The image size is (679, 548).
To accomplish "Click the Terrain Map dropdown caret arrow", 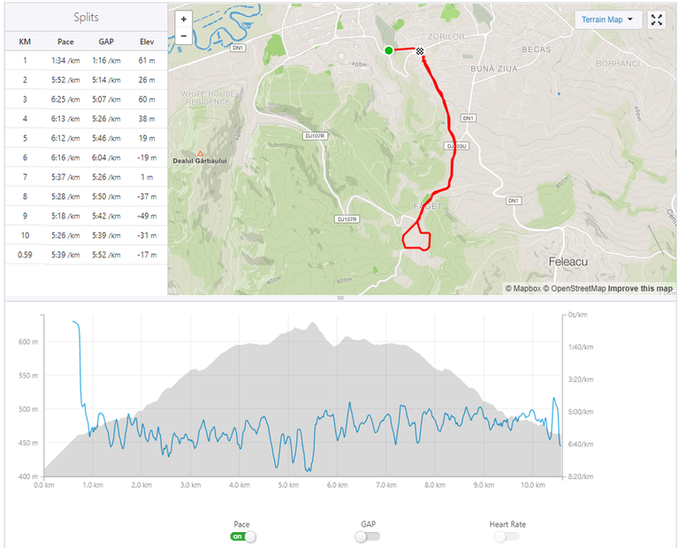I will click(630, 19).
